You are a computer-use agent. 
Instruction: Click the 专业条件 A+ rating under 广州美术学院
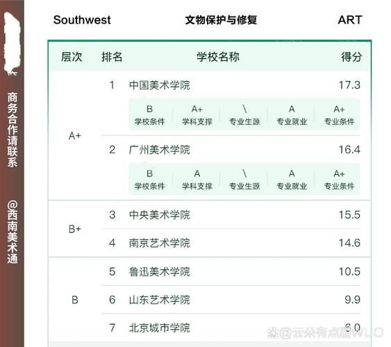[339, 179]
